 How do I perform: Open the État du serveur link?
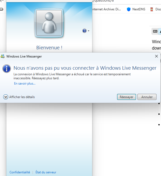pos(46,172)
